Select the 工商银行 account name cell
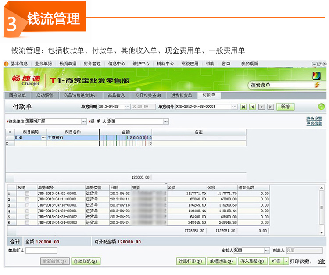 (73, 138)
